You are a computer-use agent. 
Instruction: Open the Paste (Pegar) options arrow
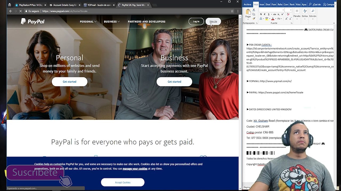pos(248,20)
